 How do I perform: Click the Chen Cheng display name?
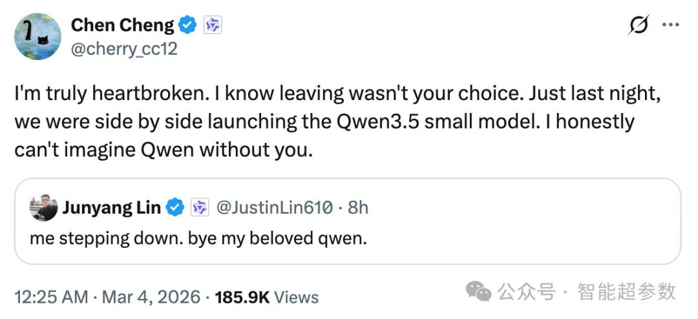[x=122, y=25]
